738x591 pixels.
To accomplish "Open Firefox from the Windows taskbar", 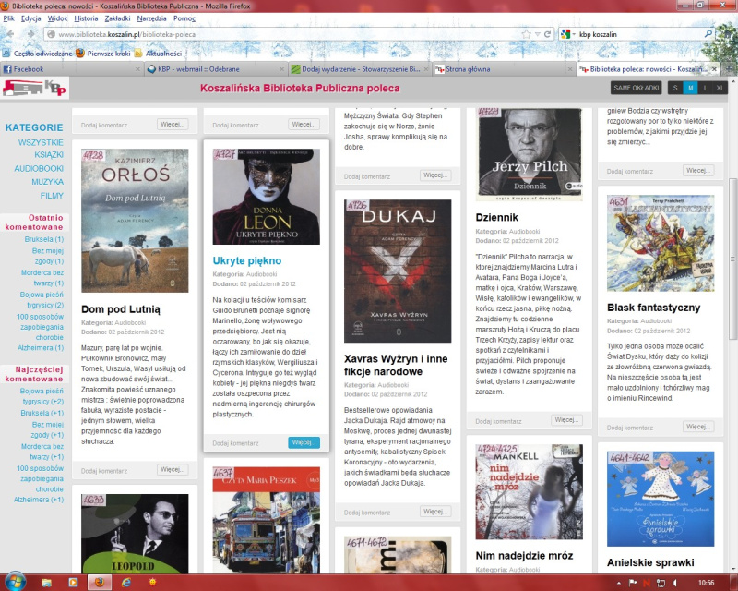I will tap(99, 582).
